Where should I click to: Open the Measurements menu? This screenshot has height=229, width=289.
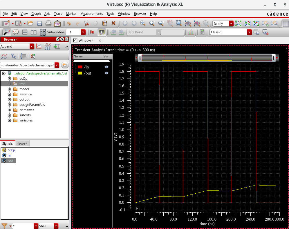click(91, 14)
